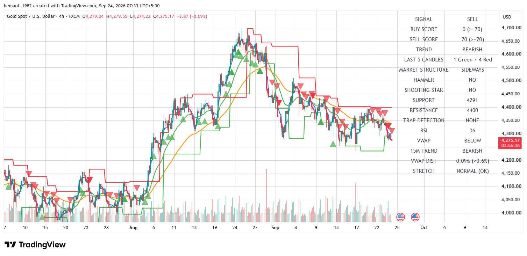The width and height of the screenshot is (527, 256).
Task: Click the 03:56:36 candle countdown timer
Action: click(x=510, y=146)
